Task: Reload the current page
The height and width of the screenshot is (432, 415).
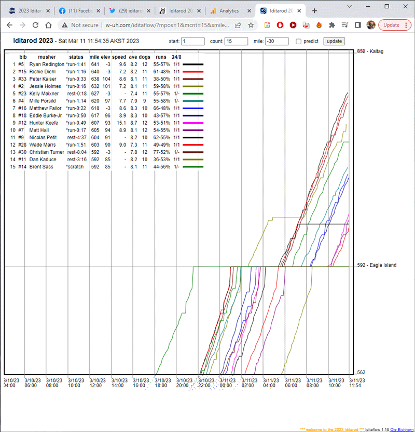Action: point(35,25)
